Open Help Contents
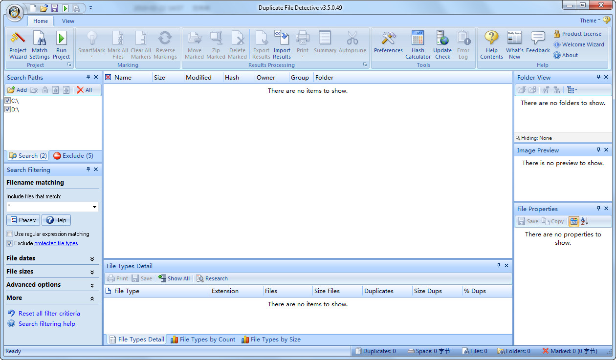Image resolution: width=616 pixels, height=360 pixels. [x=491, y=45]
